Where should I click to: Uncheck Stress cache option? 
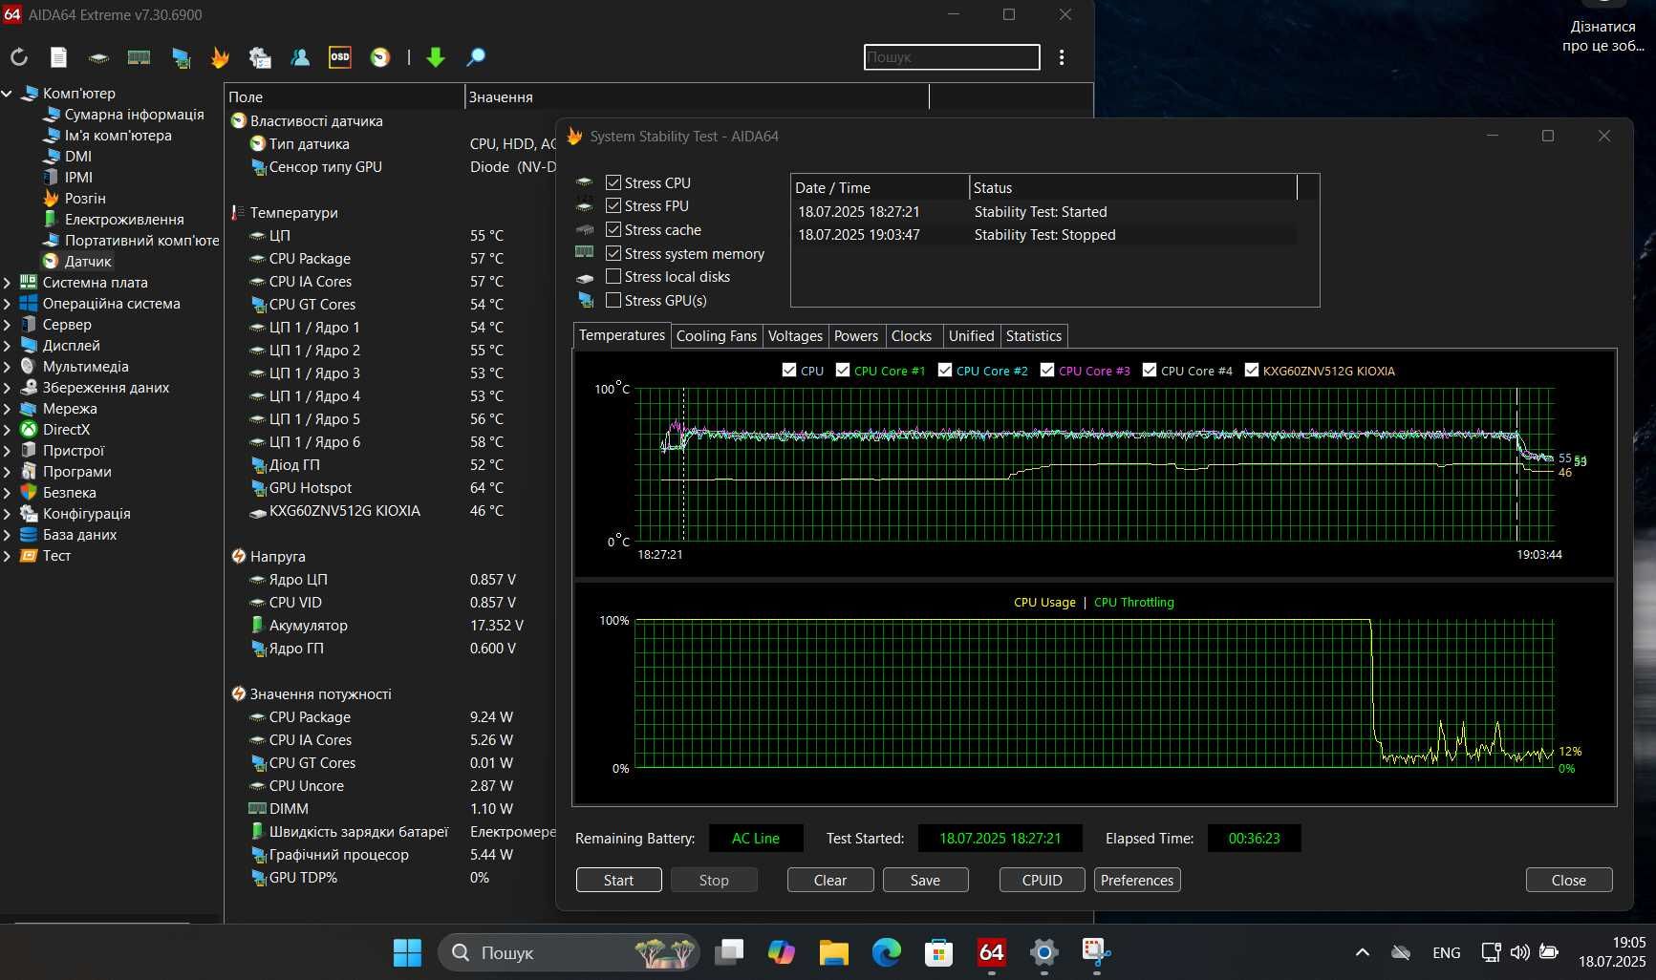613,229
